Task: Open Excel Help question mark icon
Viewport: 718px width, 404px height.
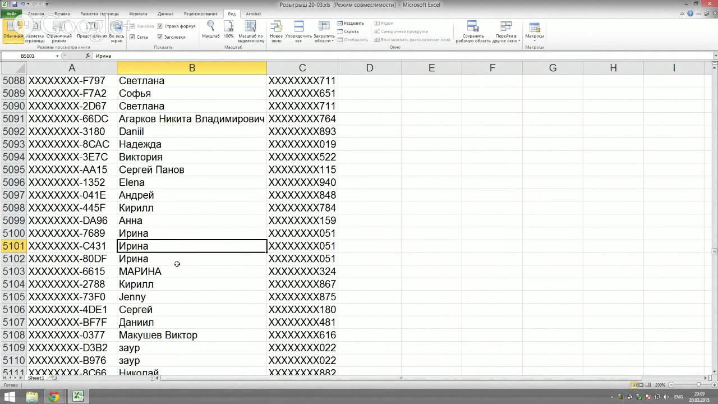Action: [691, 13]
